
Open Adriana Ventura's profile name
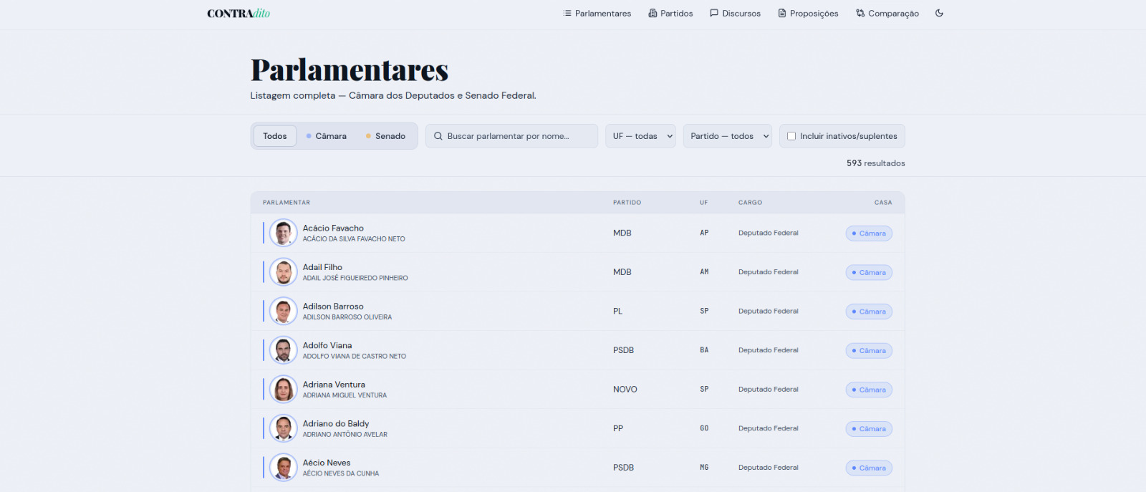334,385
